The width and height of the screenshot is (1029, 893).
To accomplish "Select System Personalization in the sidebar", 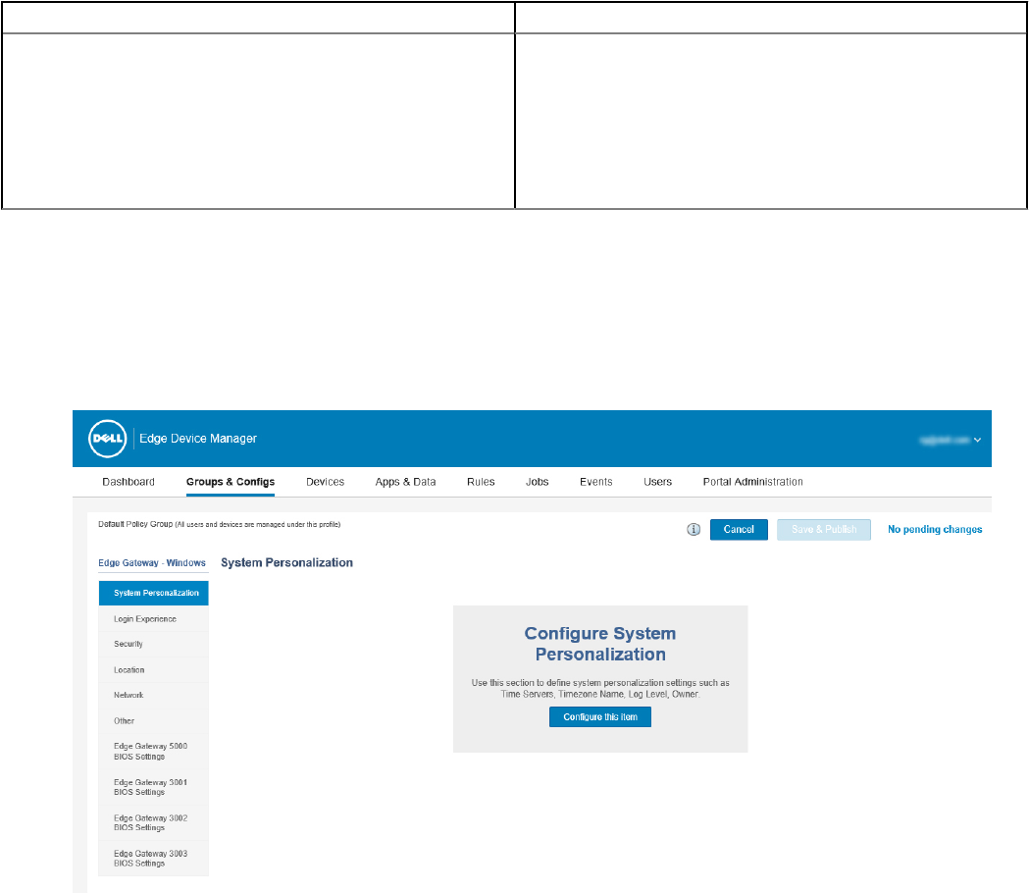I will 154,593.
